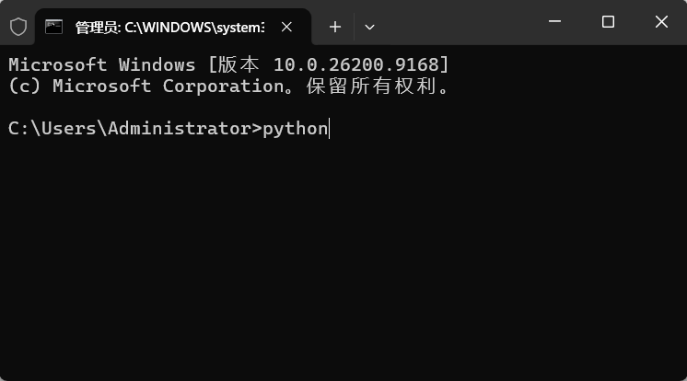Viewport: 687px width, 381px height.
Task: Click the typed python command text
Action: click(x=295, y=129)
